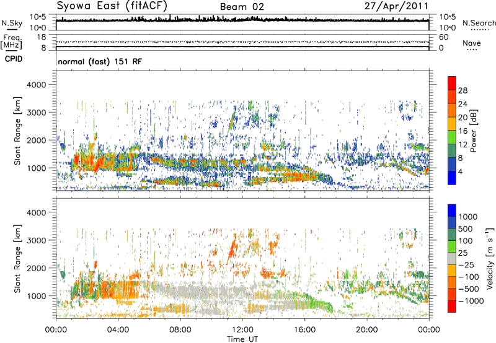Screen dimensions: 496x343
Task: Click the "12:00" time axis tick
Action: pyautogui.click(x=242, y=329)
